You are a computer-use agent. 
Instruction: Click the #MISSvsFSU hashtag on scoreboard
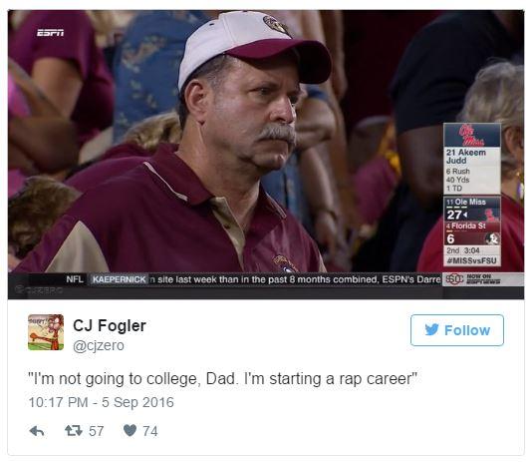pos(472,260)
